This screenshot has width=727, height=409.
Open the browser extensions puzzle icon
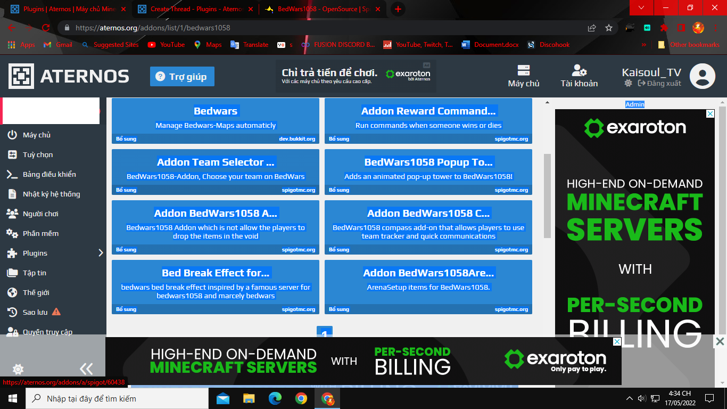pos(664,28)
